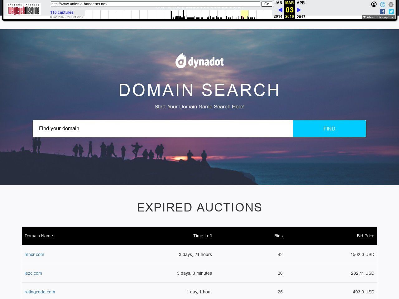Share capture on Twitter

point(391,12)
